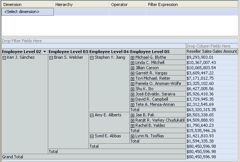The image size is (240, 162).
Task: Collapse Amy E. Alberts group
Action: (92, 115)
